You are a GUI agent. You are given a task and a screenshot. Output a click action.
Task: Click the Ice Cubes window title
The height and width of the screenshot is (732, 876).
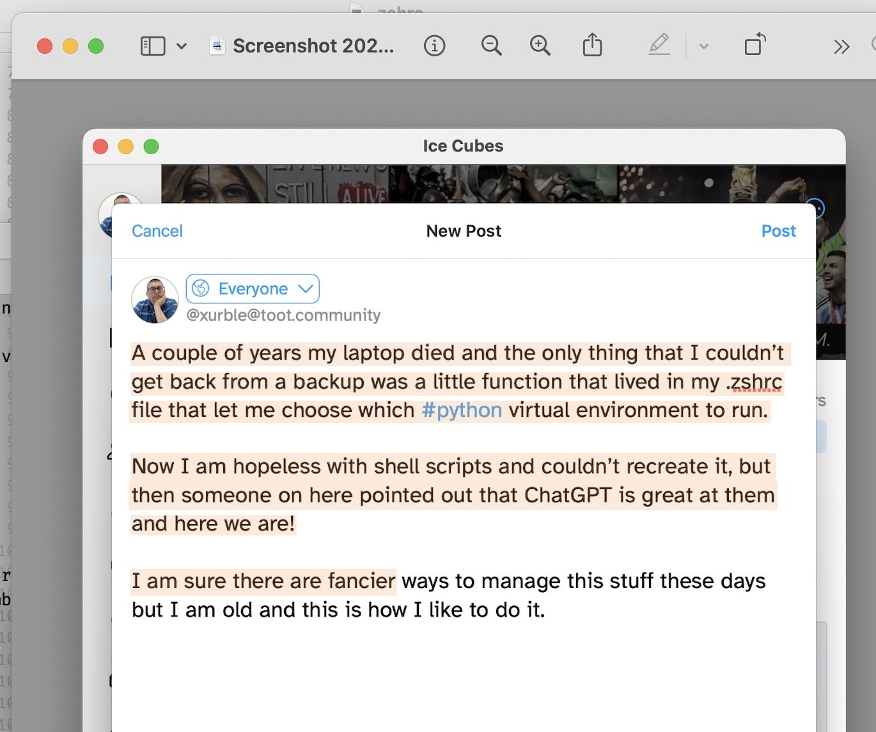pos(463,146)
